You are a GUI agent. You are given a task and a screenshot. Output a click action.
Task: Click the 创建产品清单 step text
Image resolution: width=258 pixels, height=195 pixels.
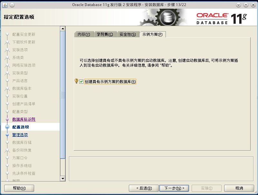(24, 104)
